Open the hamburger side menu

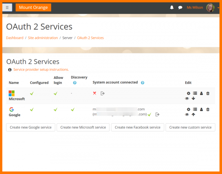click(x=7, y=7)
